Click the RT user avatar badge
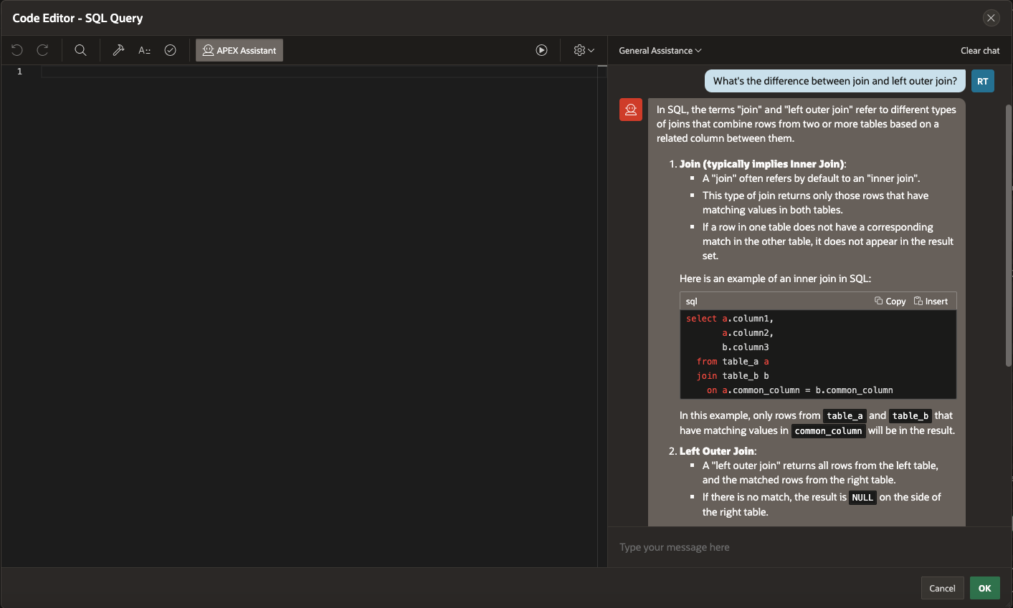The height and width of the screenshot is (608, 1013). 982,81
